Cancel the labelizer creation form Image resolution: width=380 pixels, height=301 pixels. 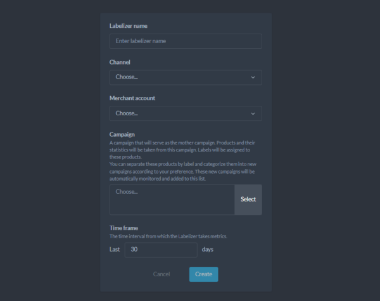[x=161, y=274]
